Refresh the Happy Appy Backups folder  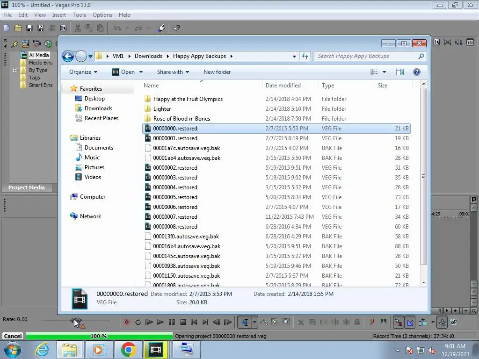[x=305, y=56]
